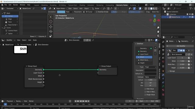Image resolution: width=195 pixels, height=109 pixels.
Task: Toggle auto keying record button
Action: coord(70,101)
